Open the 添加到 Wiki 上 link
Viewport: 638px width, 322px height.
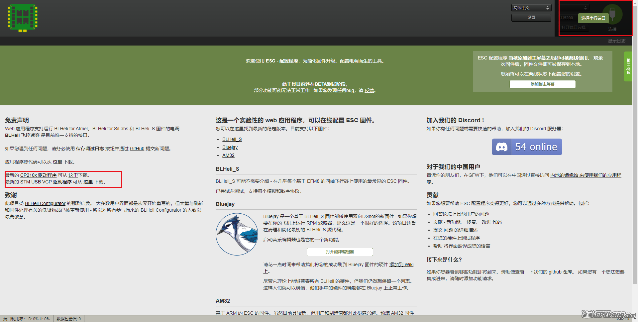pos(401,265)
